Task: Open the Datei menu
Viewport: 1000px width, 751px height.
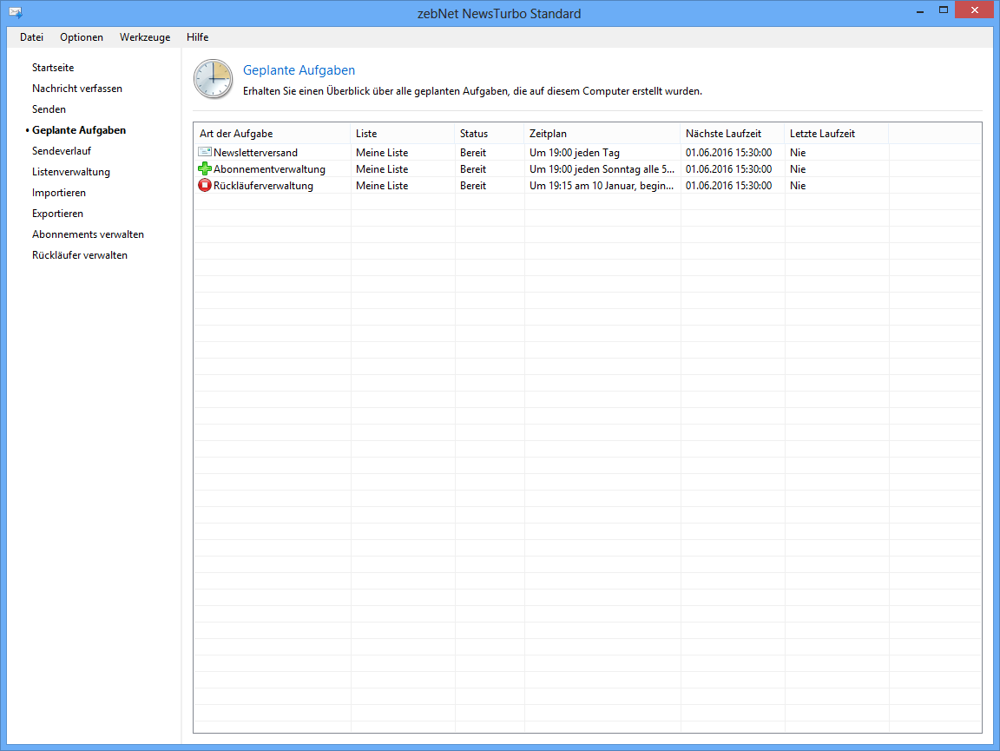Action: tap(31, 37)
